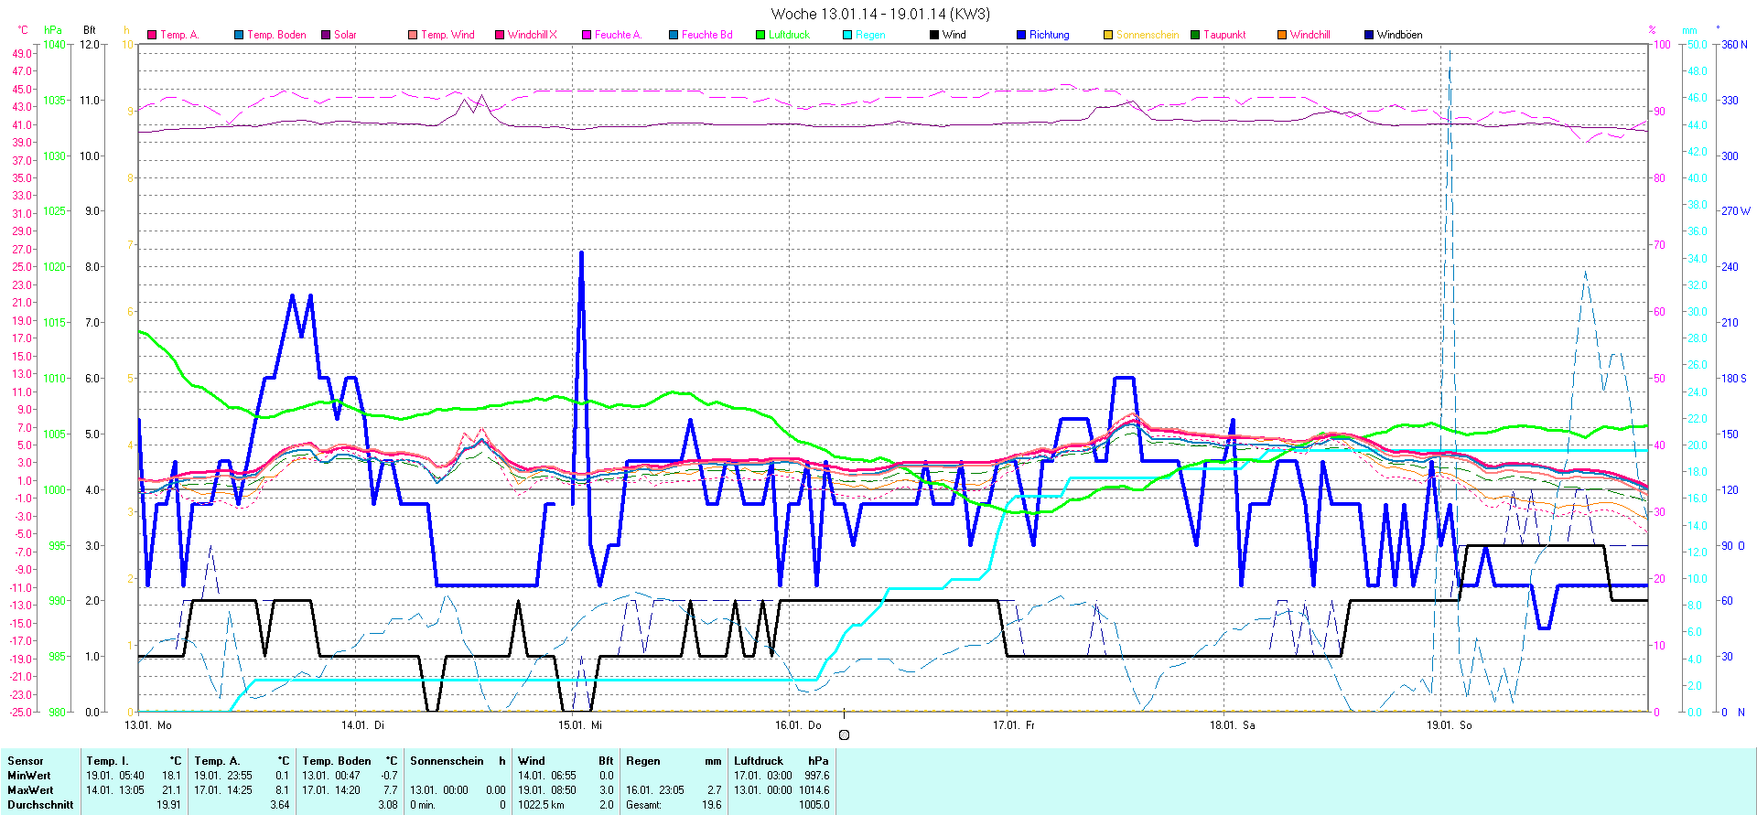Click the chart title Woche 13.01.14 - 19.01.14
The image size is (1757, 815).
pyautogui.click(x=879, y=14)
